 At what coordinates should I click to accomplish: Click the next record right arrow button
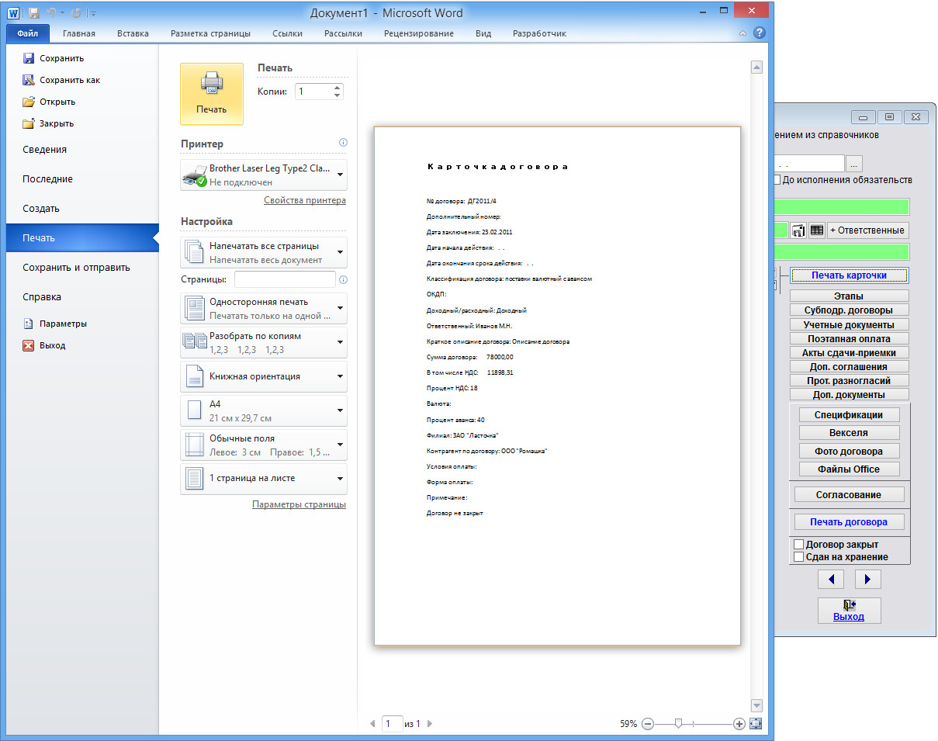click(x=868, y=579)
